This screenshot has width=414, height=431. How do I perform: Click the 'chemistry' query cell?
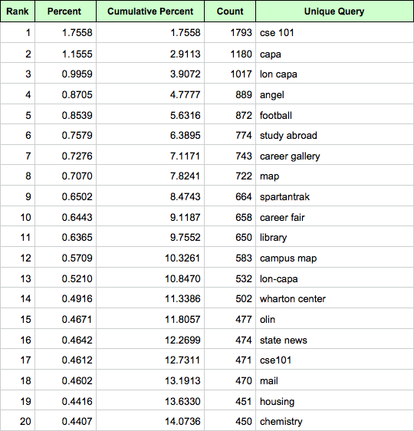click(334, 421)
